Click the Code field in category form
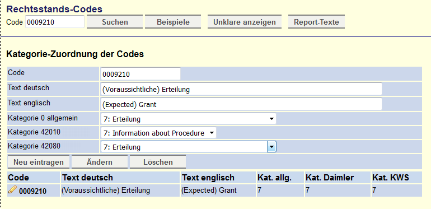This screenshot has height=209, width=431. (140, 74)
